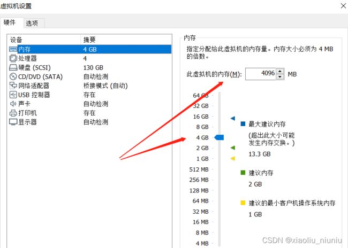This screenshot has width=348, height=248.
Task: Click the 桥接模式 (自动) summary text
Action: 105,86
